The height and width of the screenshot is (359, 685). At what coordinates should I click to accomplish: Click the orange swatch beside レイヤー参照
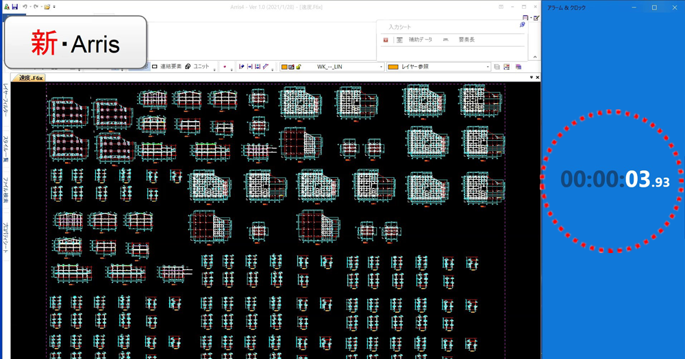[393, 67]
